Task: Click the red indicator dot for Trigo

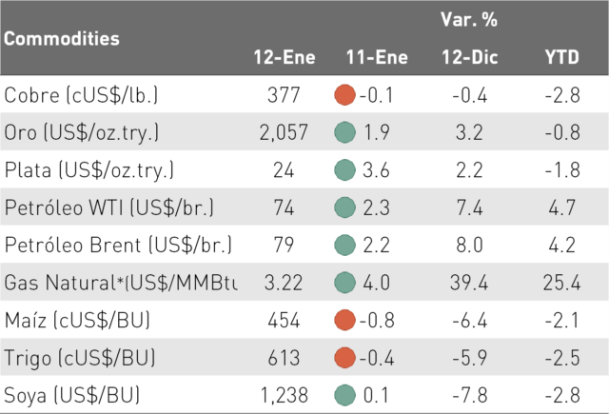Action: [x=344, y=357]
